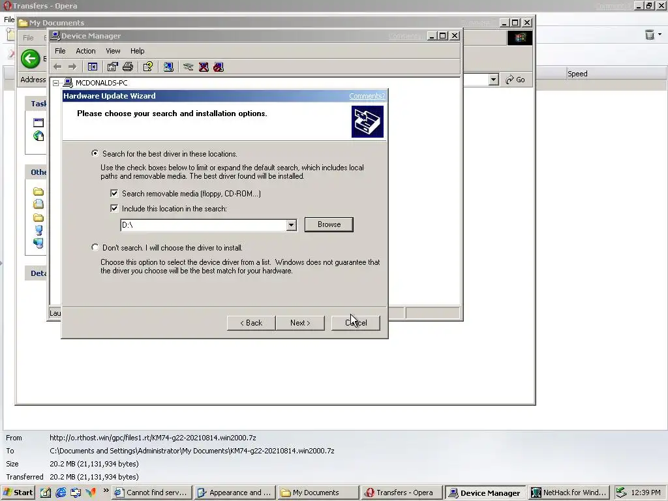The width and height of the screenshot is (668, 501).
Task: Select 'Don't search. I will choose' radio button
Action: (x=95, y=247)
